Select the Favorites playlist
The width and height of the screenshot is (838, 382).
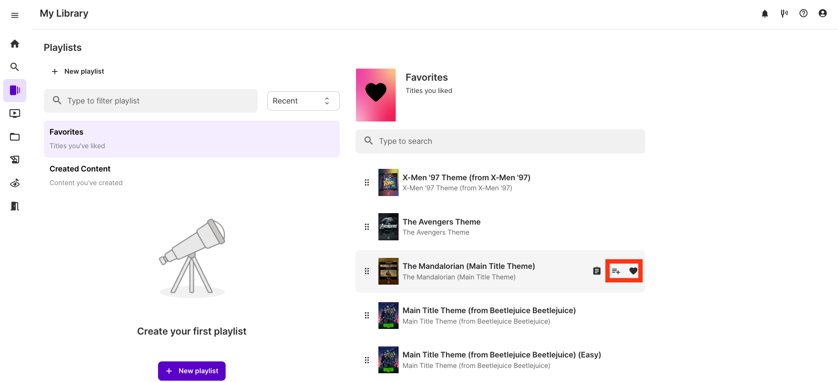point(192,139)
